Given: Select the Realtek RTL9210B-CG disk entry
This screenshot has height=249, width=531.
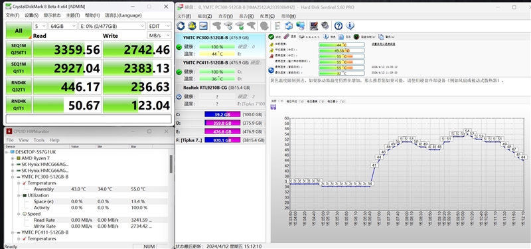Looking at the screenshot, I should [x=220, y=96].
